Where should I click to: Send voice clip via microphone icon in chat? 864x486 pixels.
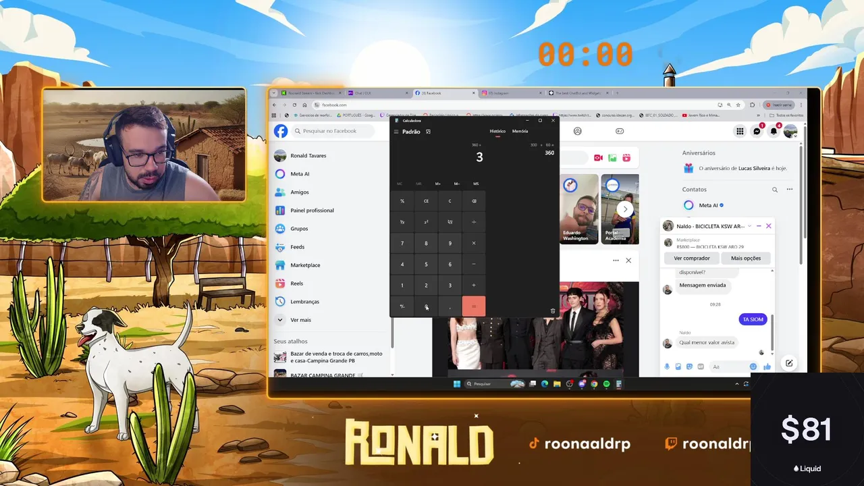667,367
